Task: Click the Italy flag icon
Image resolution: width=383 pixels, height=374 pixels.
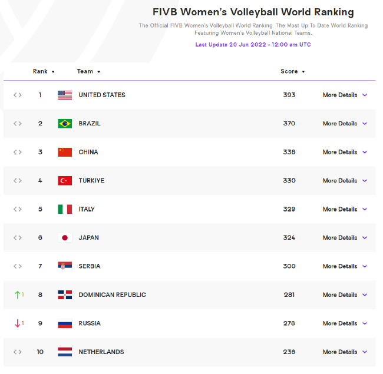Action: [x=65, y=209]
